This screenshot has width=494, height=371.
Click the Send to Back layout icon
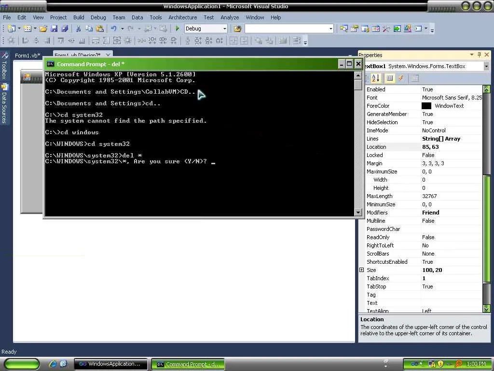tap(269, 41)
